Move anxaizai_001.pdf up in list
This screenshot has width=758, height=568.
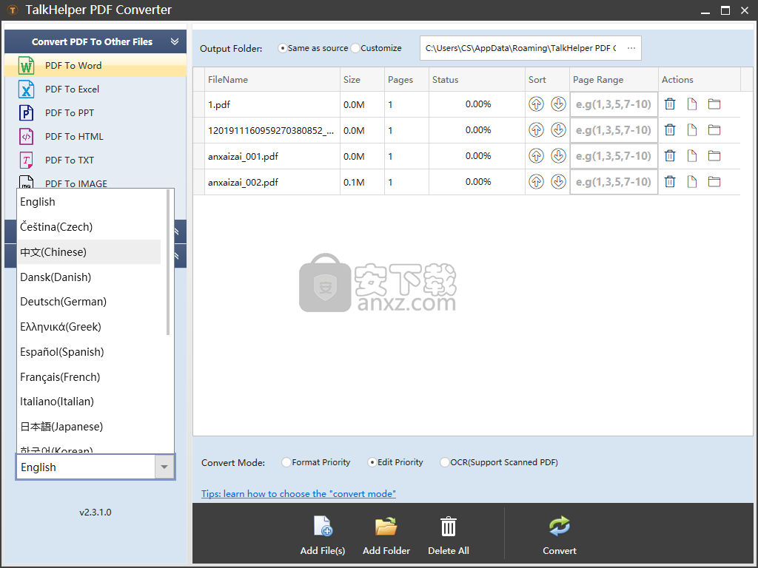point(536,155)
